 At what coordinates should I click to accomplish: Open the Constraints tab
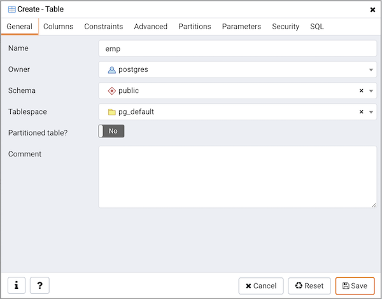point(104,26)
